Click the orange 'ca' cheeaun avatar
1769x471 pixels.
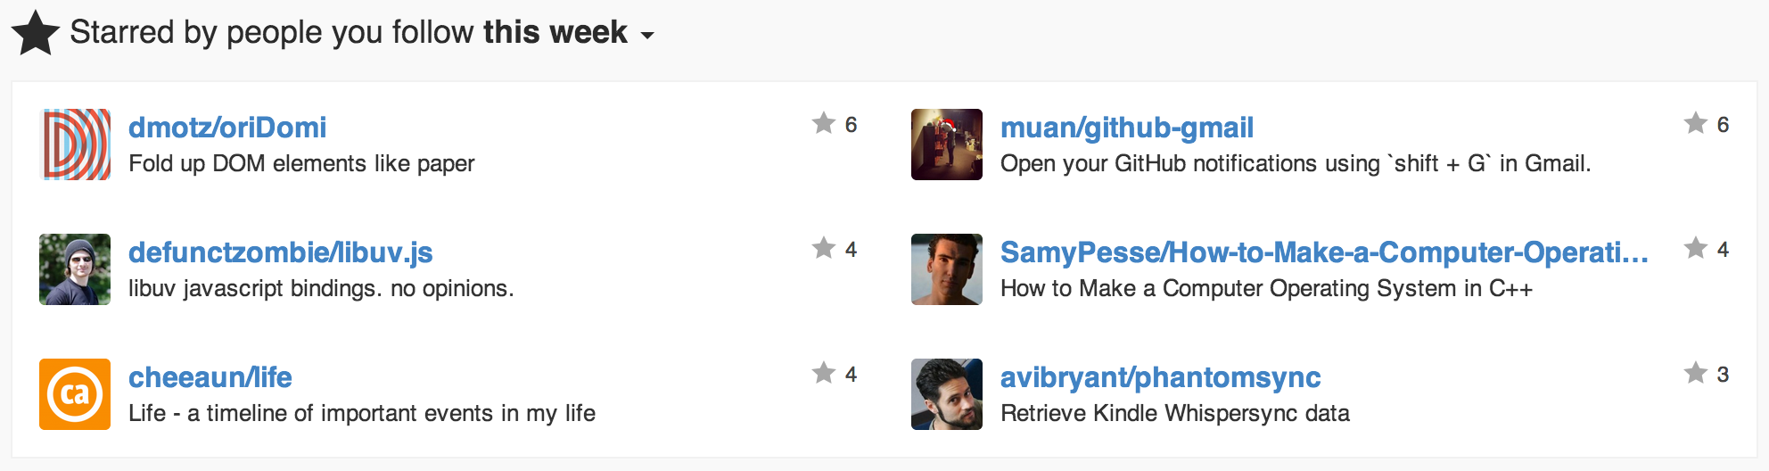click(75, 394)
